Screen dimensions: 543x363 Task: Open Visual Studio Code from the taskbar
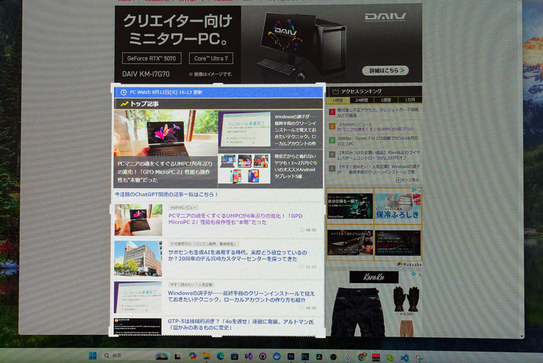tap(405, 358)
